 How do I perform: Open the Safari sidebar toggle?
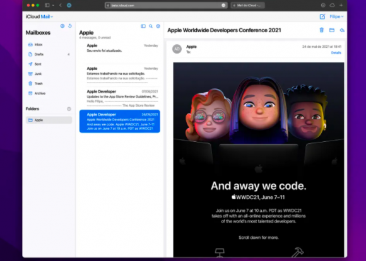tap(47, 5)
